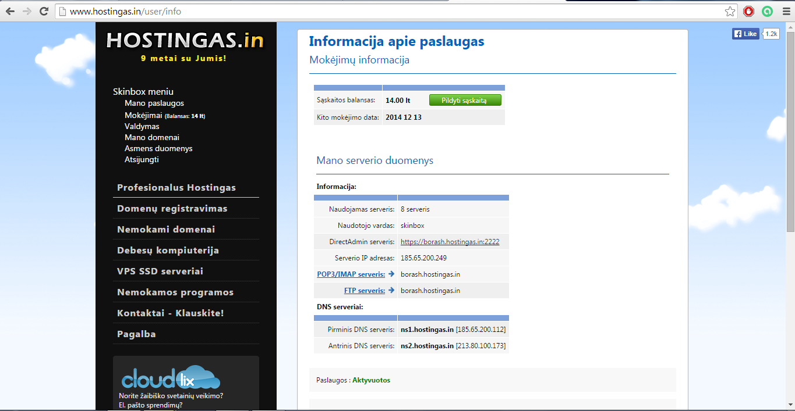Click the Mokėjimų informacija heading
This screenshot has height=411, width=795.
[359, 60]
